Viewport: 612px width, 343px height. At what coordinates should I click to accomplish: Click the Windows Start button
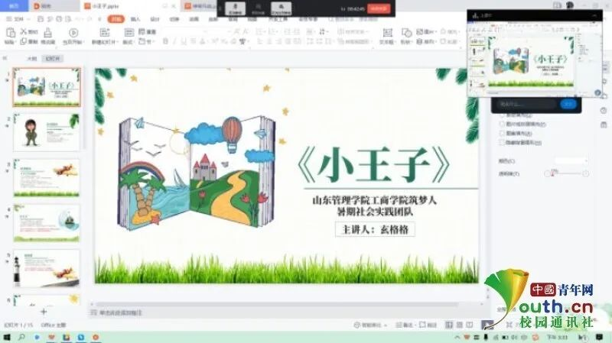point(6,337)
